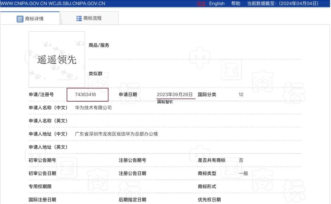Click the 申请日期 label

pyautogui.click(x=128, y=95)
